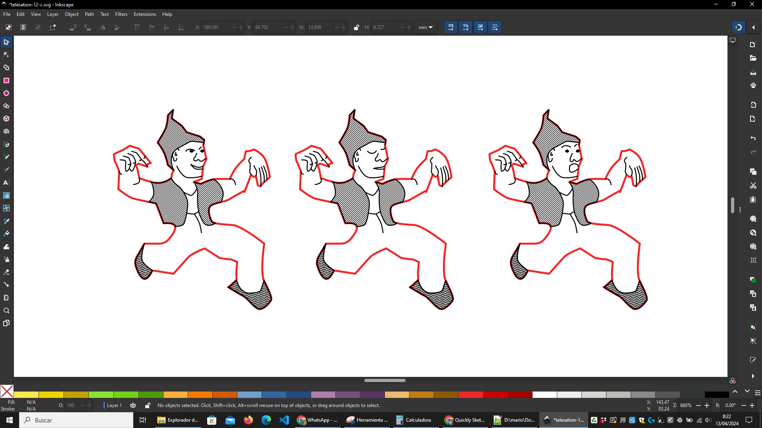Open the Path menu
This screenshot has width=762, height=428.
(x=89, y=14)
